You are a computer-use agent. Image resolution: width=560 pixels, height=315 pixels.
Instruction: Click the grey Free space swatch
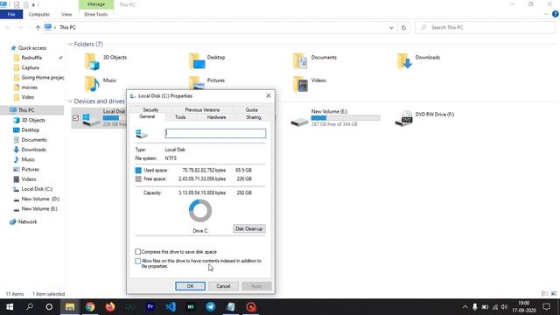click(x=138, y=178)
